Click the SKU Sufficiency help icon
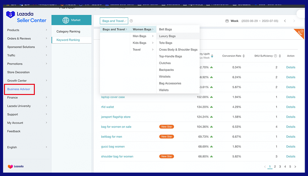The height and width of the screenshot is (176, 308). pyautogui.click(x=275, y=56)
